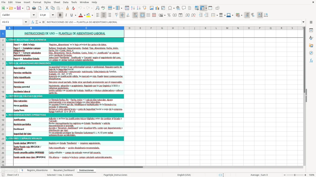Click the 100% zoom level

coord(312,175)
